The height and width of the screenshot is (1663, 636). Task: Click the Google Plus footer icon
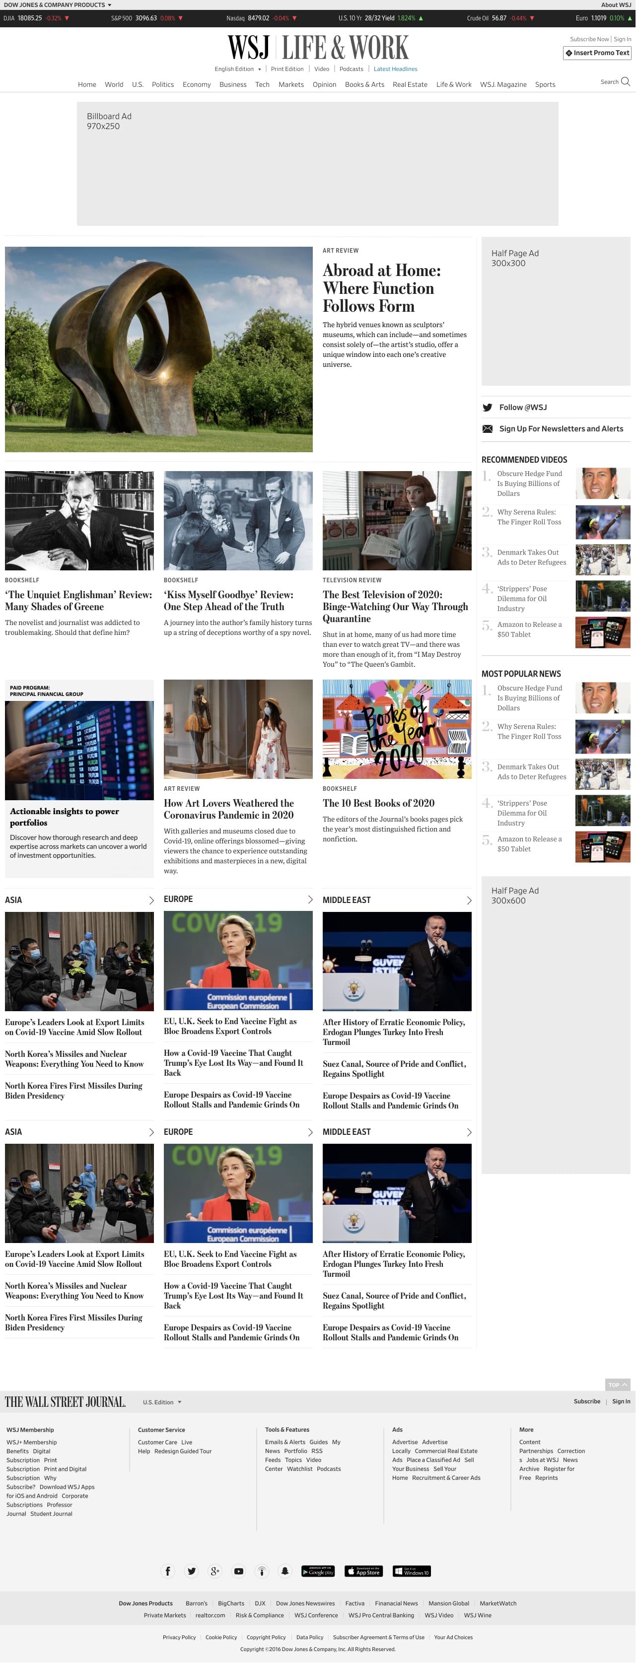215,1571
